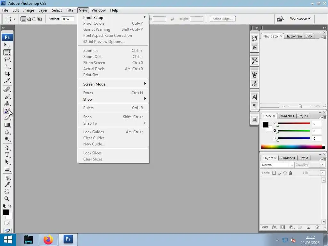Open the Navigator panel options menu
Screen dimensions: 328x246
click(x=324, y=37)
